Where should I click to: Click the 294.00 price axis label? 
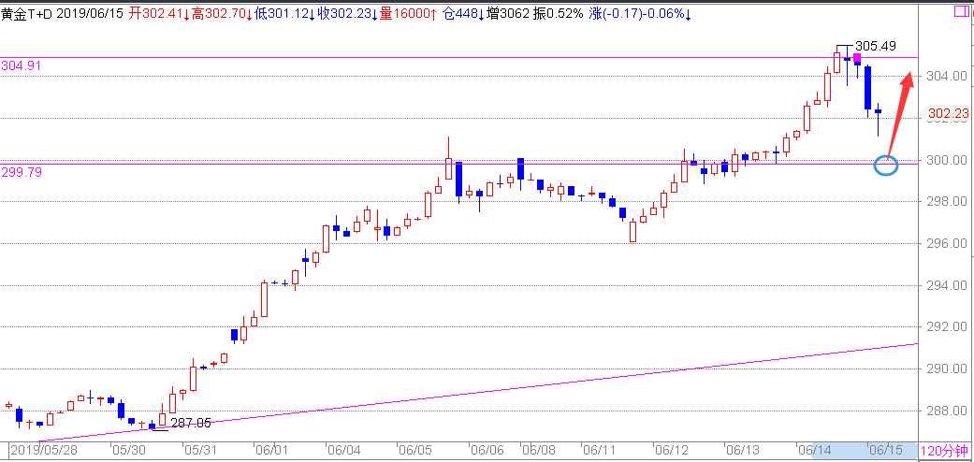947,285
